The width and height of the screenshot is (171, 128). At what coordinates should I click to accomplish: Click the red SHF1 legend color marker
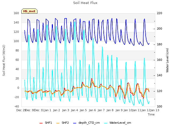point(41,123)
